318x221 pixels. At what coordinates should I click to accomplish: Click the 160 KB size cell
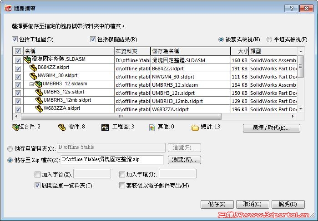240,60
